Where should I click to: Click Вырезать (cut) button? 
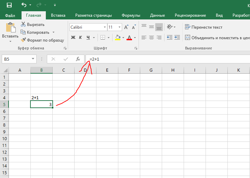tap(33, 24)
